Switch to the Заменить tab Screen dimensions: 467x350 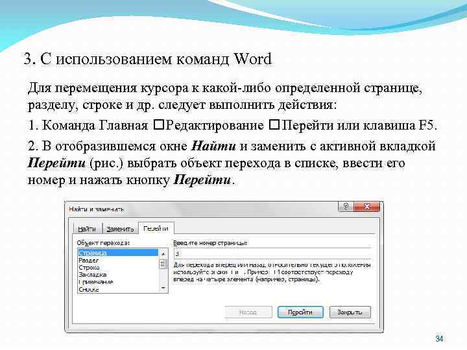[x=120, y=229]
